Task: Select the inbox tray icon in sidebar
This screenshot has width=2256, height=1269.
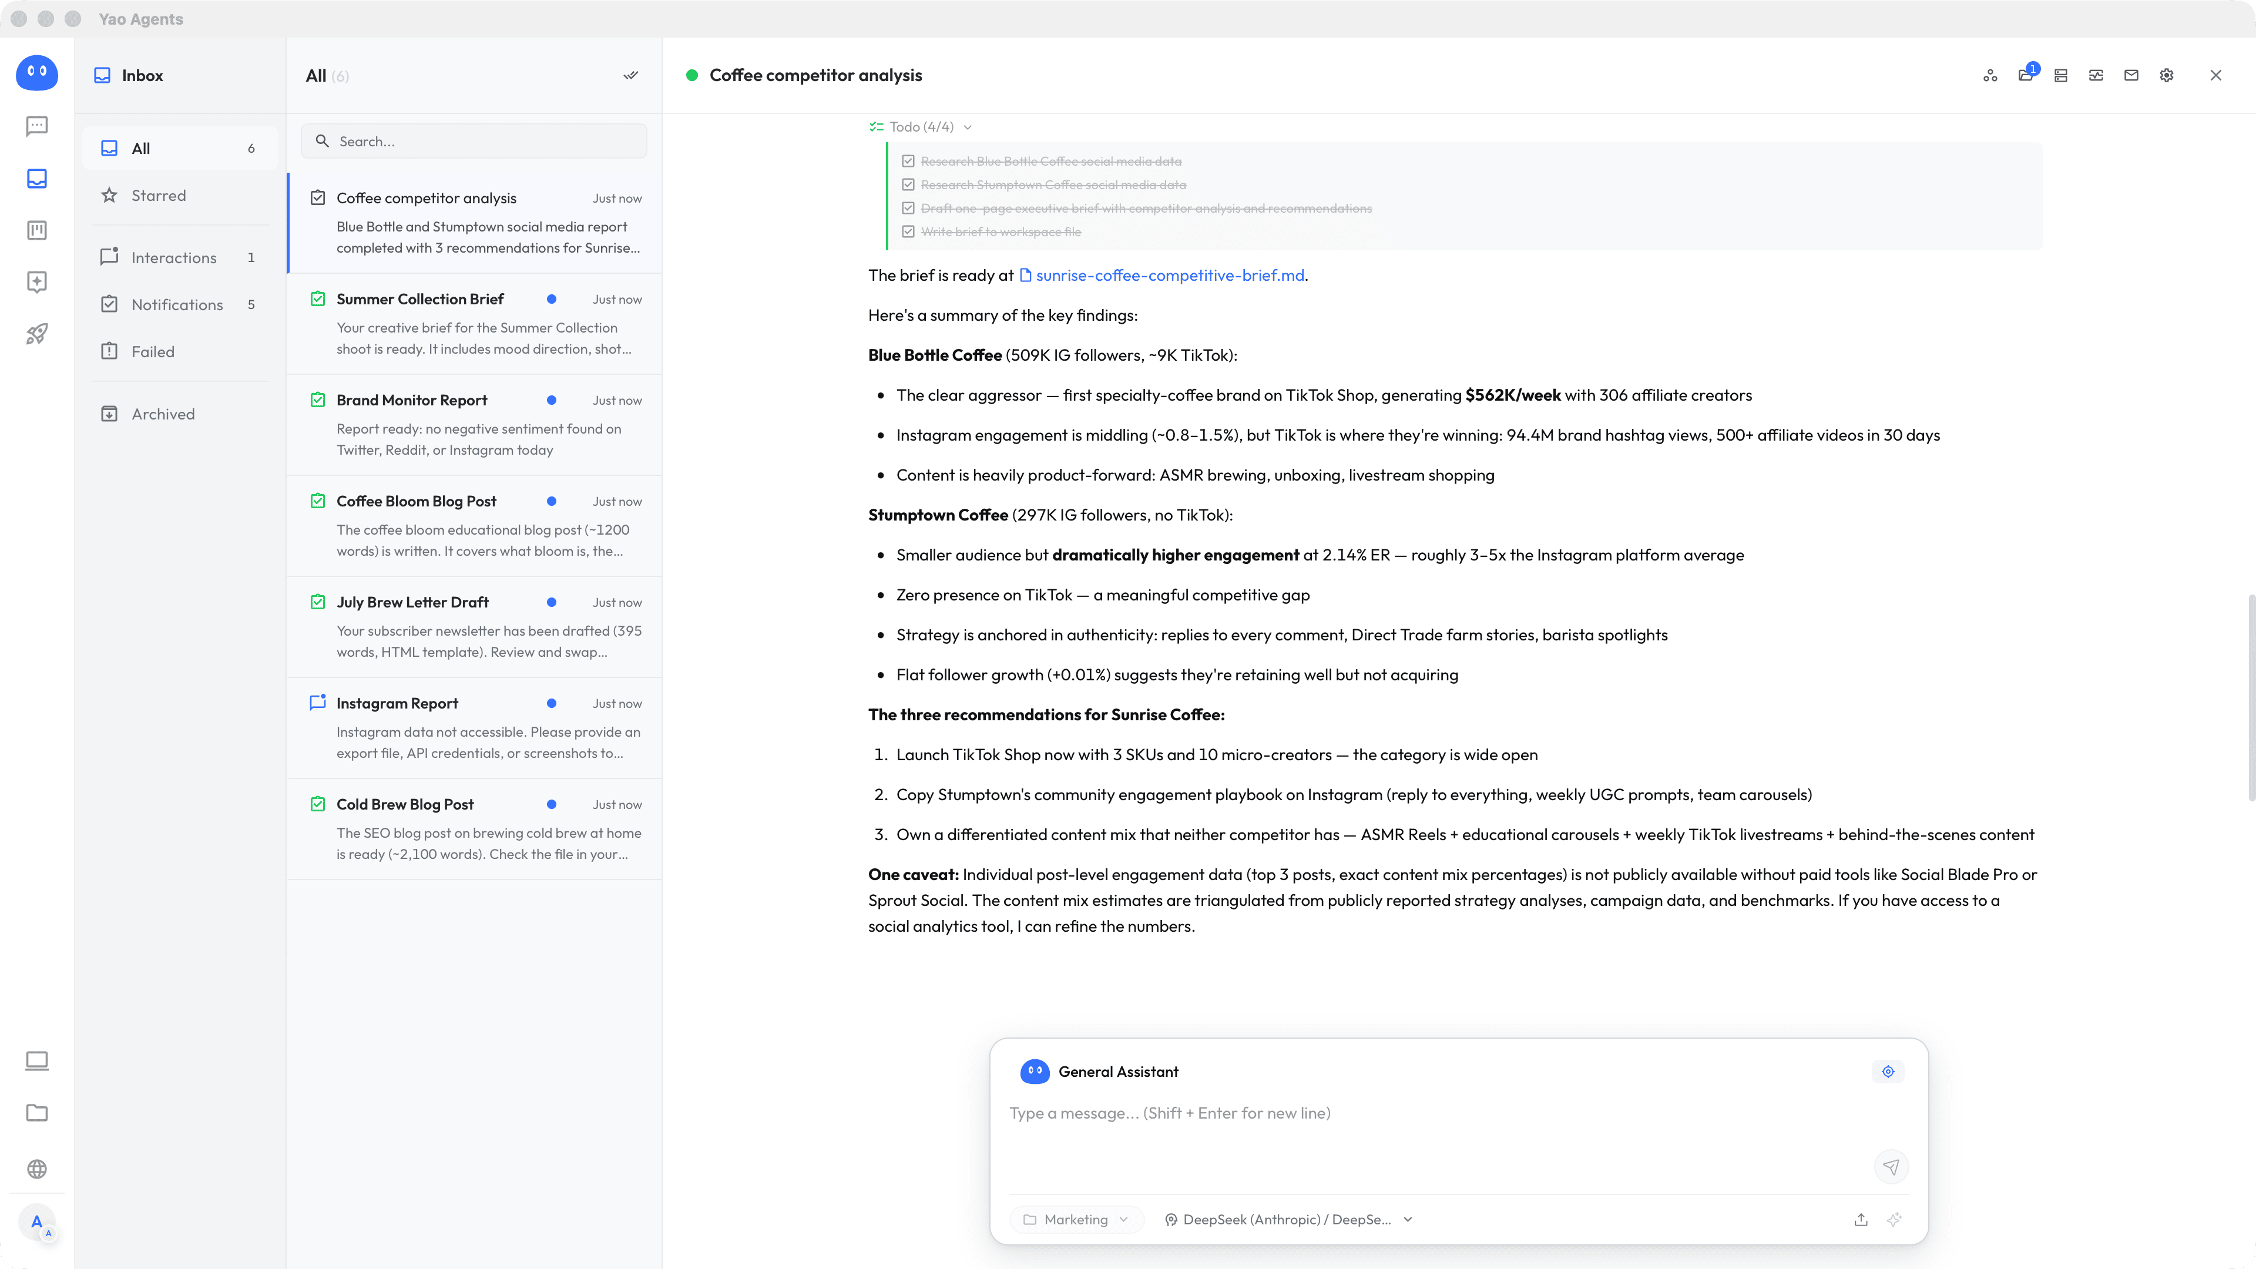Action: click(x=37, y=179)
